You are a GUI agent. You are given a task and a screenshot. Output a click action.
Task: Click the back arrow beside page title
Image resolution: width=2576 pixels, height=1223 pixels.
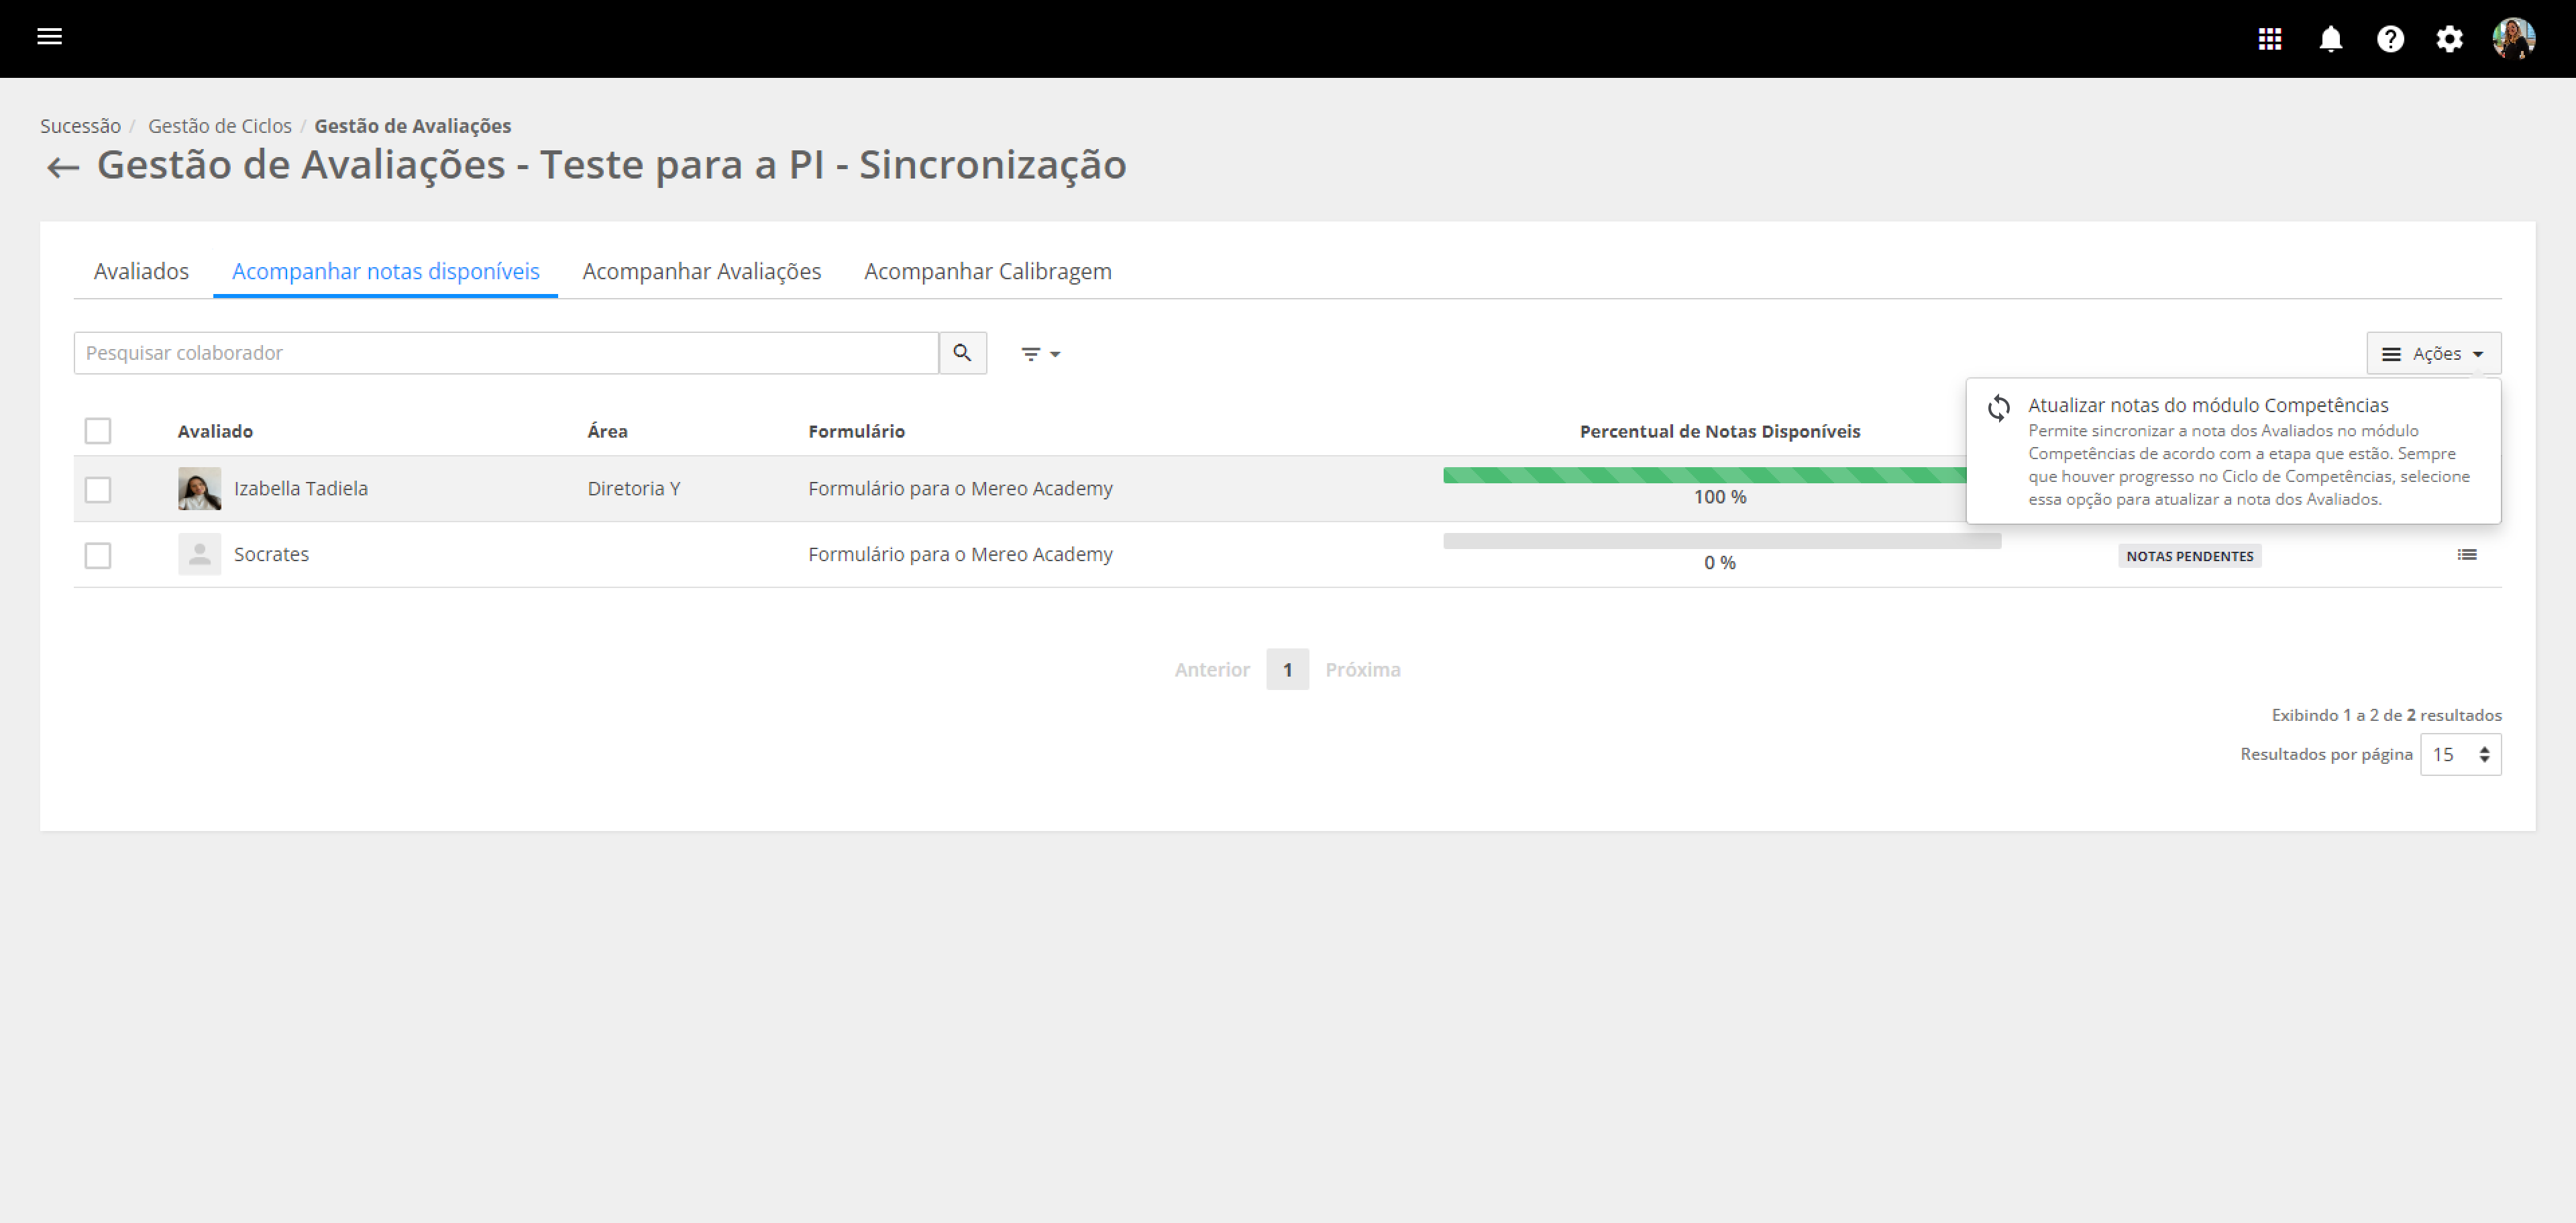[63, 167]
